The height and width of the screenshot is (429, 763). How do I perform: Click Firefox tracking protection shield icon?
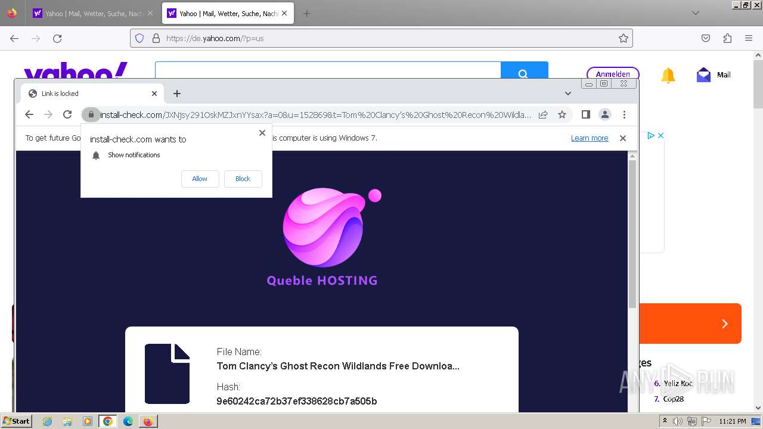click(x=139, y=38)
